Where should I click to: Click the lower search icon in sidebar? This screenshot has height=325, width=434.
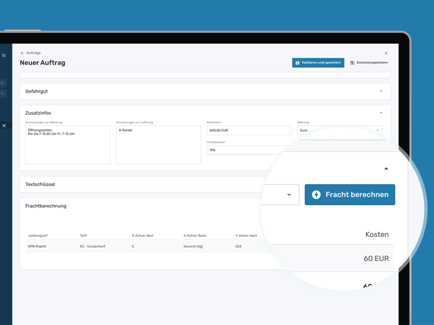[3, 93]
